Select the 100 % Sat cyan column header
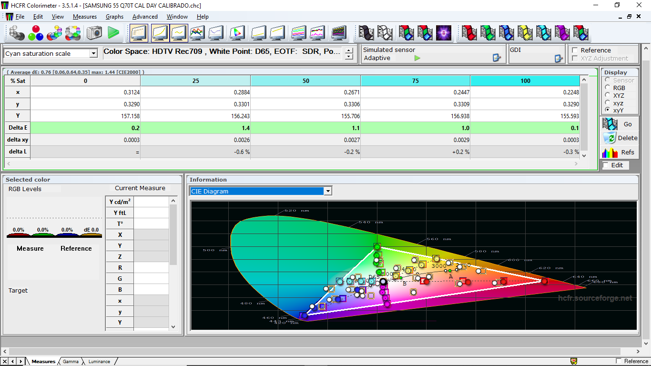 point(525,81)
